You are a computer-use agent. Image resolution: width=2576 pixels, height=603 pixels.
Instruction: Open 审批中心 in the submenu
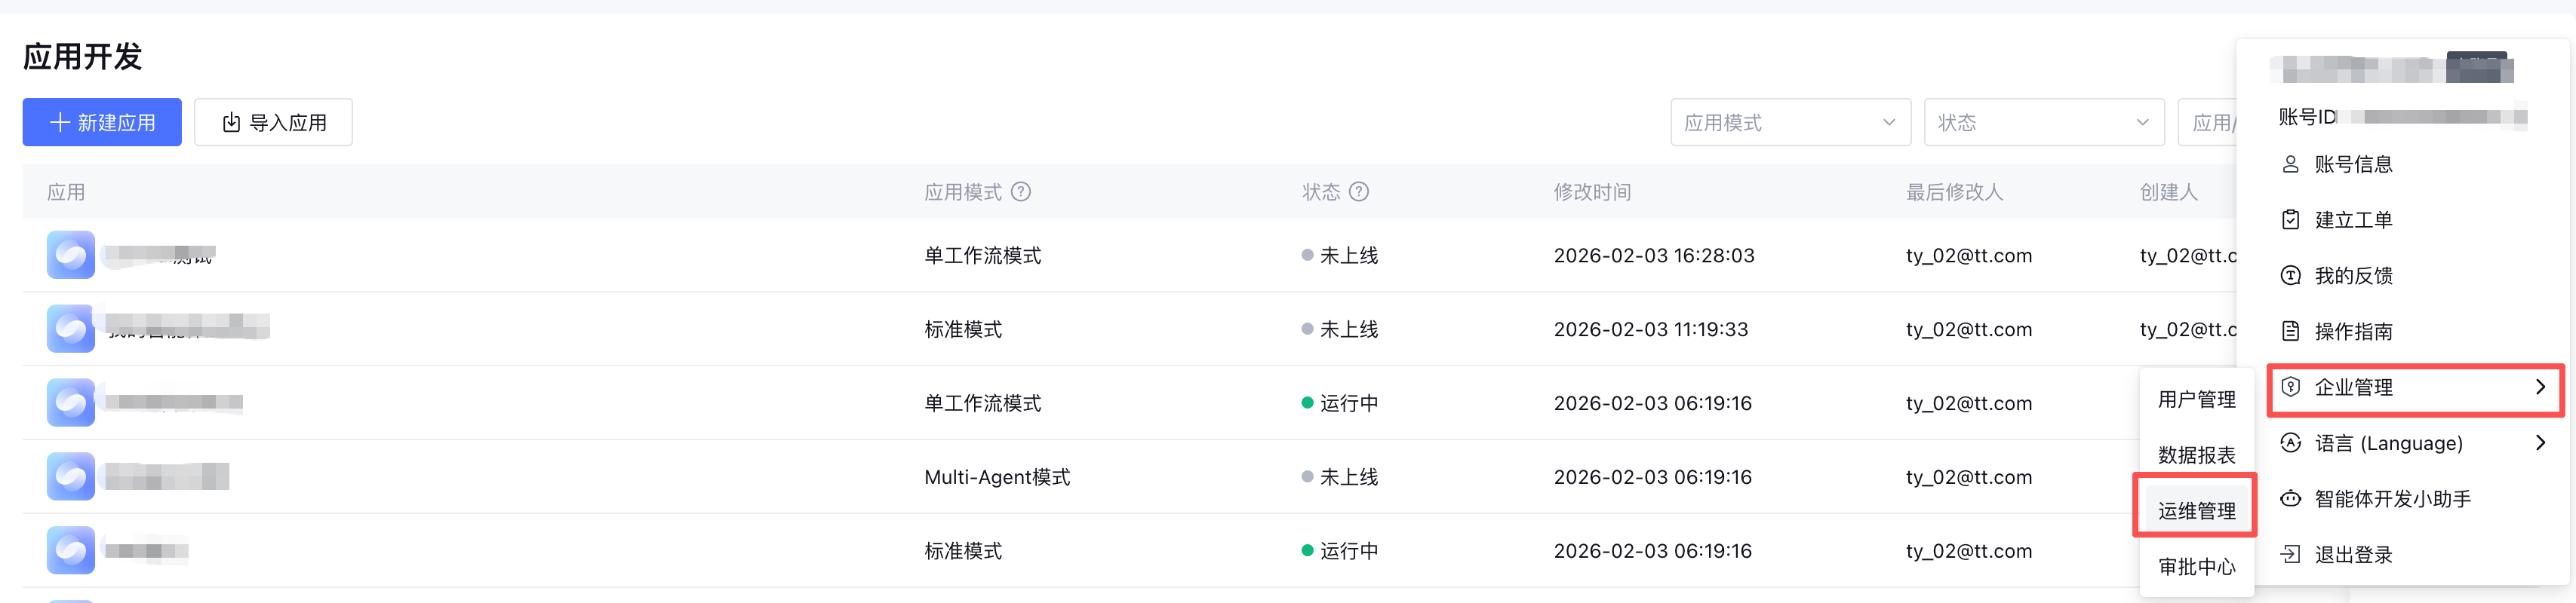[2196, 566]
